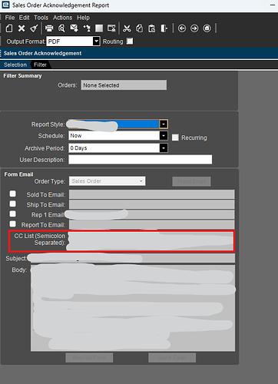Image resolution: width=278 pixels, height=384 pixels.
Task: Click the Print icon
Action: point(49,28)
